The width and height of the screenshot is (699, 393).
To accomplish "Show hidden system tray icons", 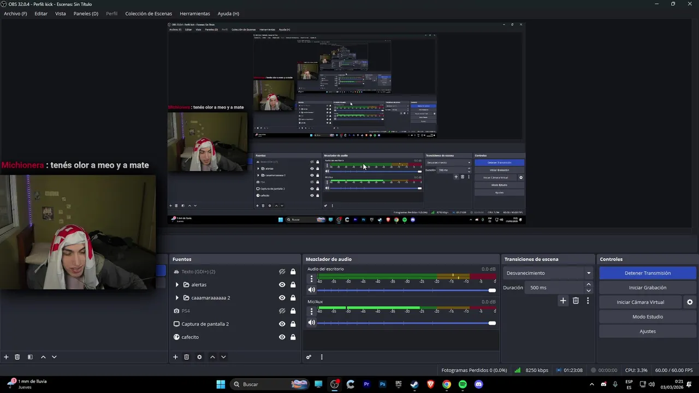I will [x=591, y=384].
